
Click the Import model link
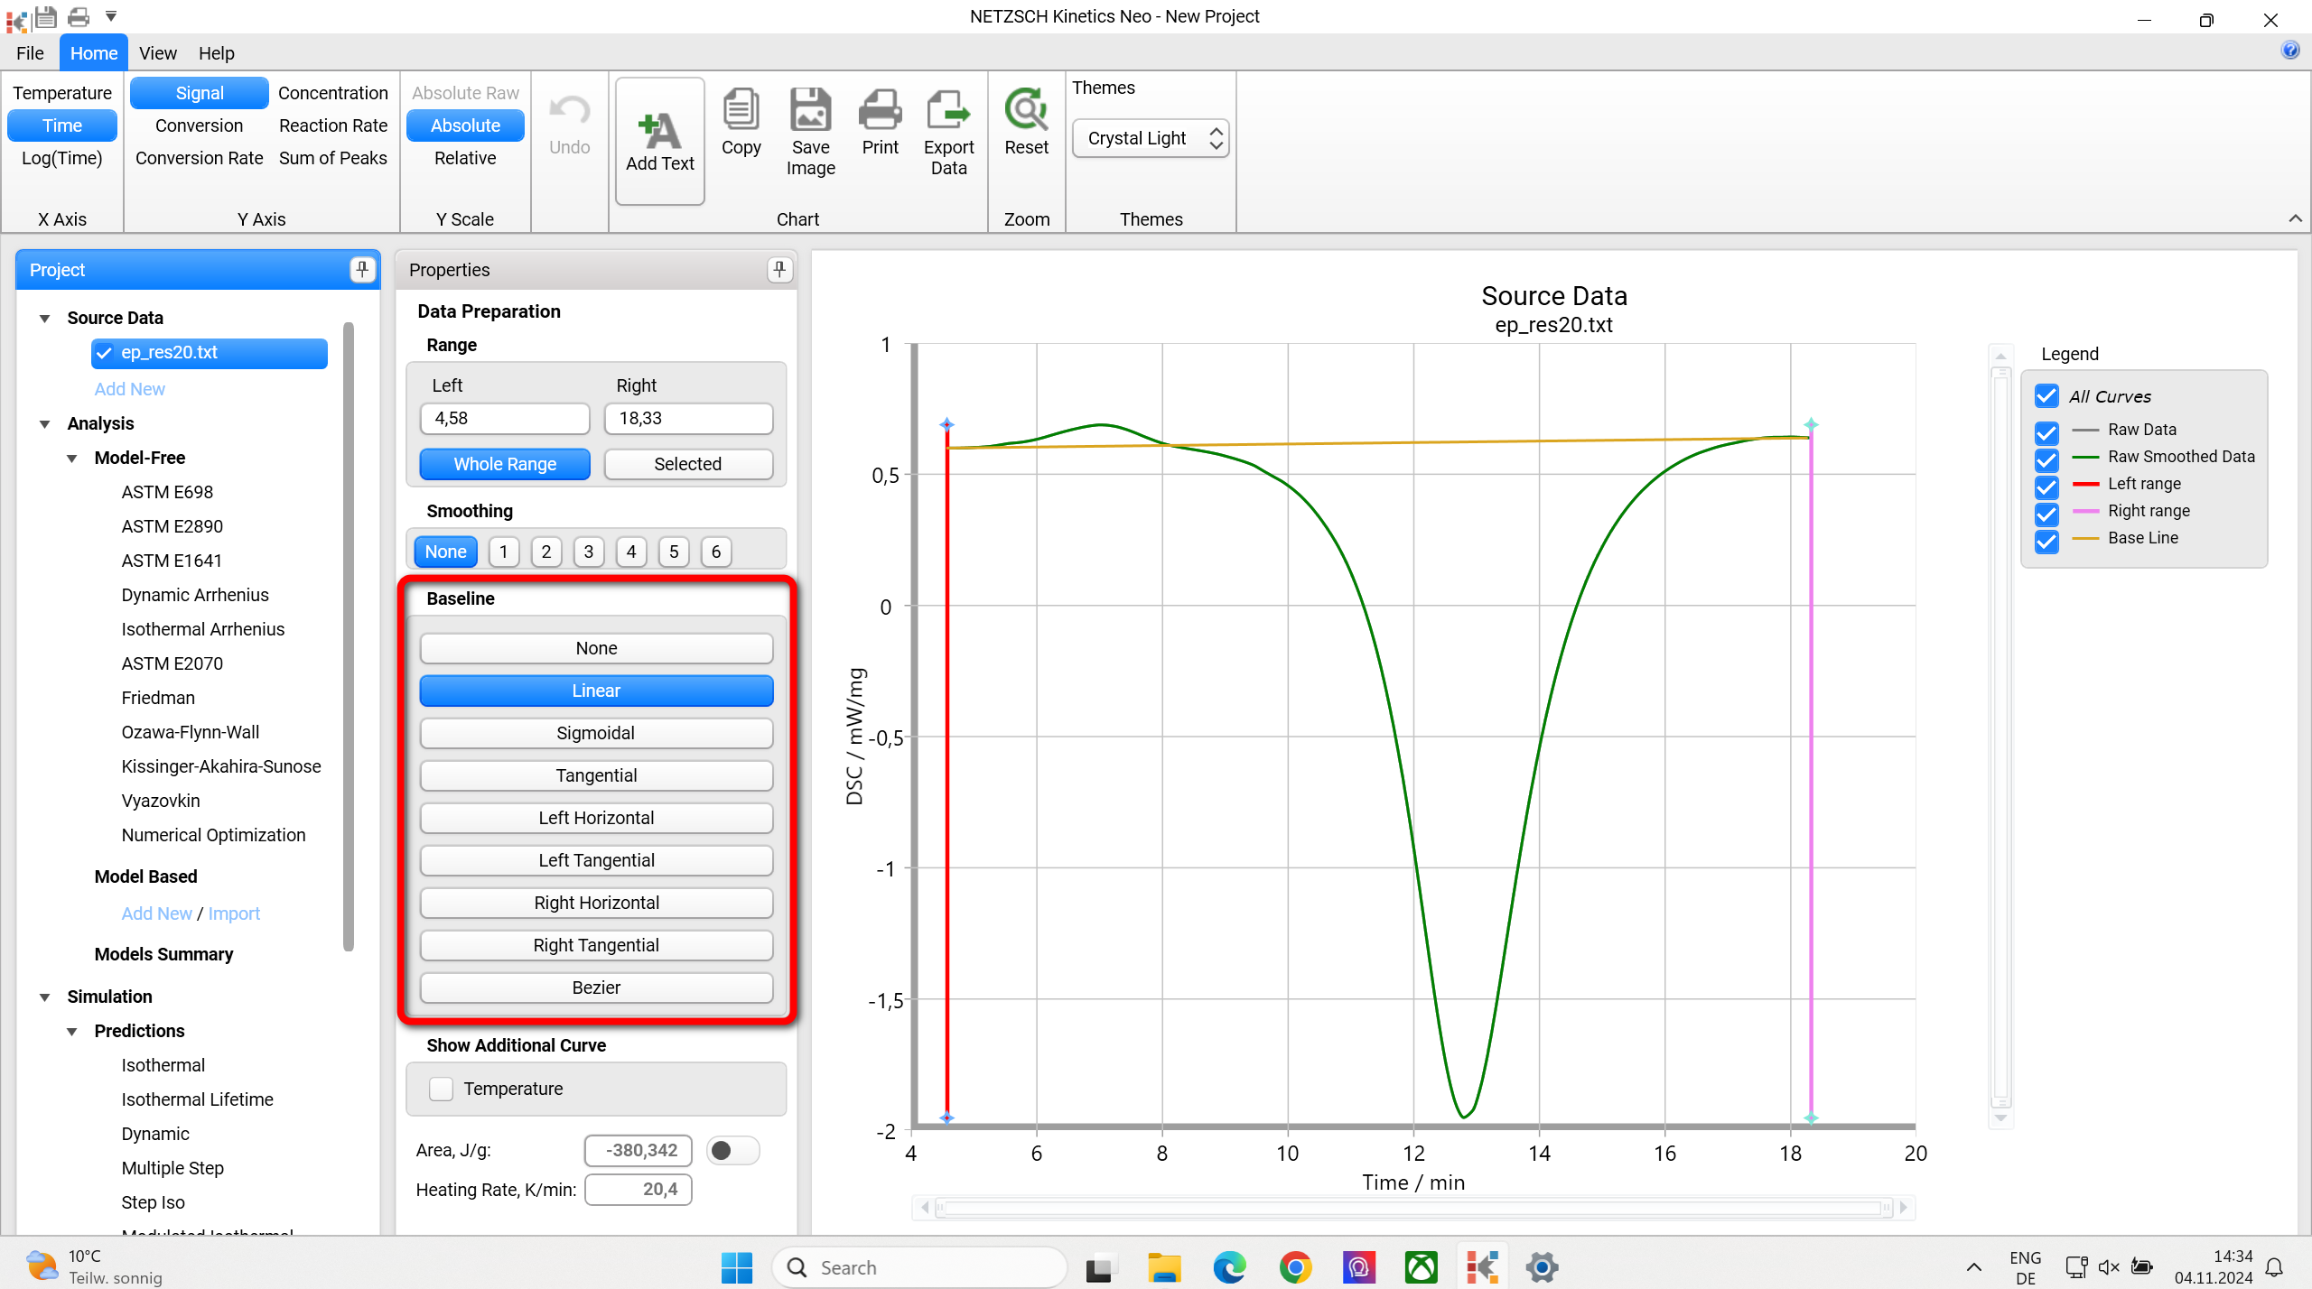point(234,913)
